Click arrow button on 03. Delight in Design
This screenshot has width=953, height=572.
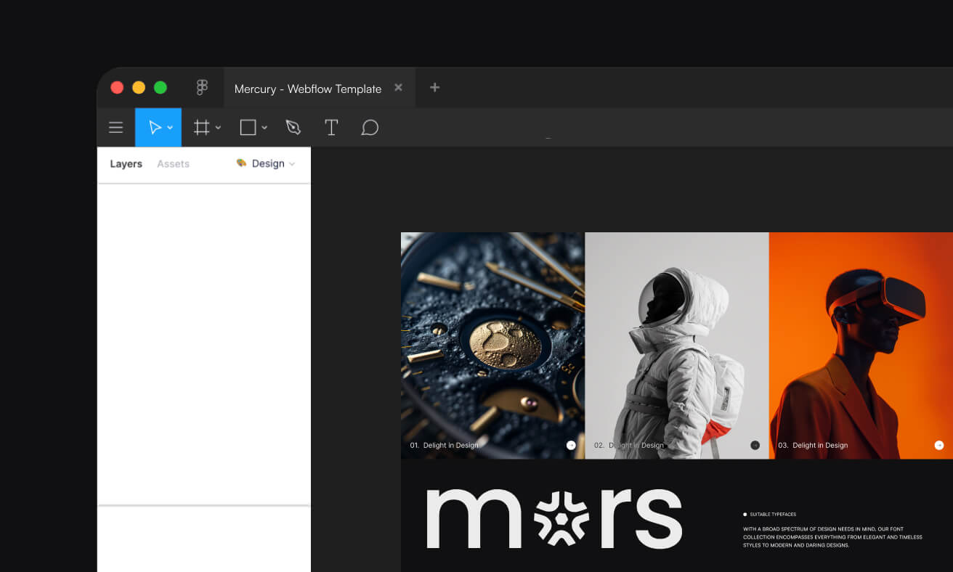click(939, 445)
